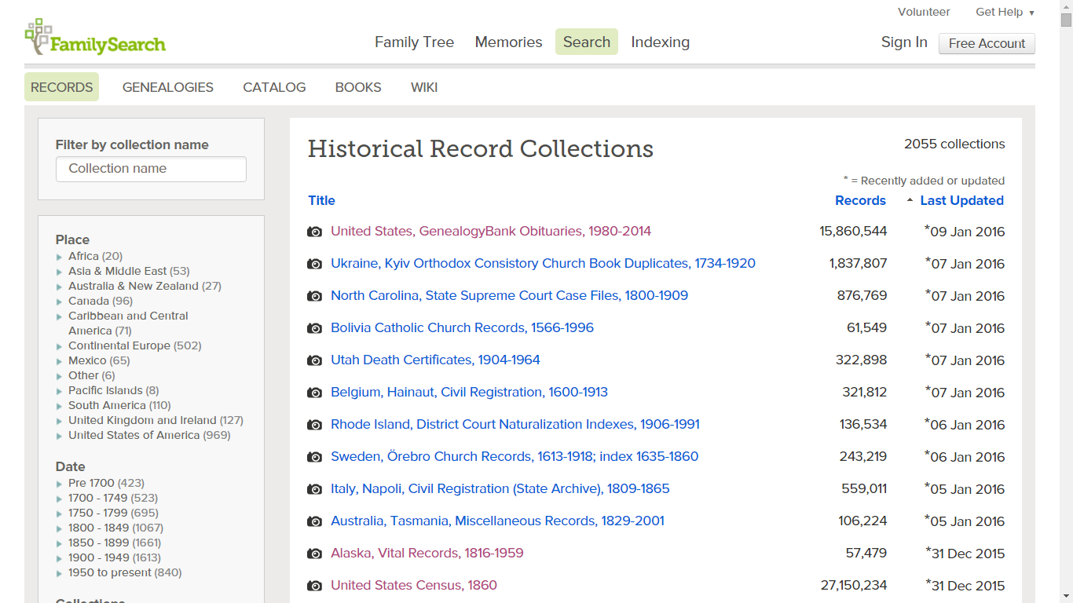
Task: Switch to the Catalog tab
Action: (x=274, y=87)
